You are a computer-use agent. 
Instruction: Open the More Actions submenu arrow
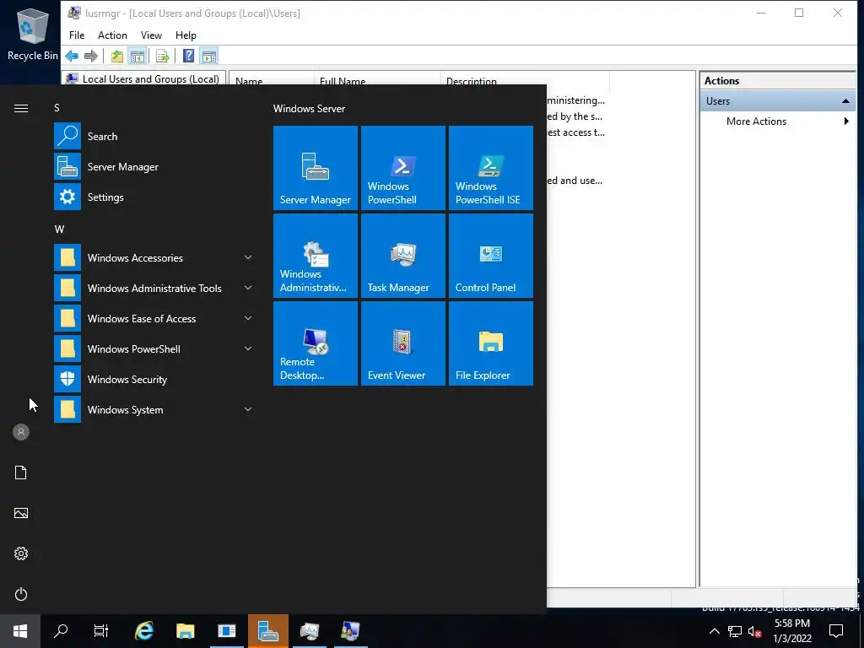[846, 121]
